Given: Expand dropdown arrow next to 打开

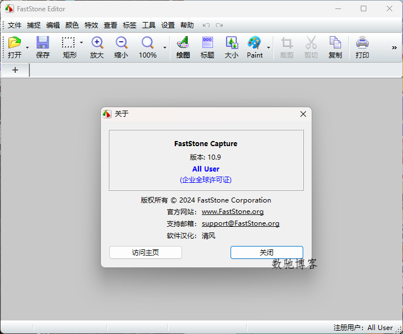Looking at the screenshot, I should (x=27, y=48).
